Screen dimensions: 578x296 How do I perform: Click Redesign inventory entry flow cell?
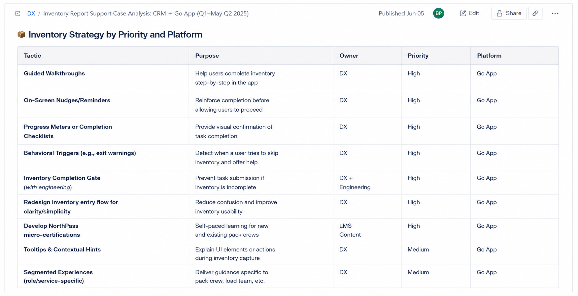103,207
